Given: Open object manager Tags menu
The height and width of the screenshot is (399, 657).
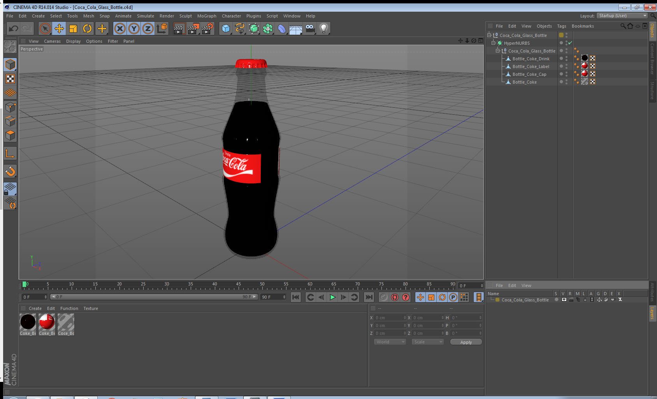Looking at the screenshot, I should (x=562, y=26).
